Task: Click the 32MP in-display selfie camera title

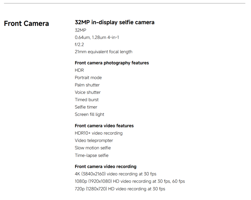Action: (x=115, y=23)
